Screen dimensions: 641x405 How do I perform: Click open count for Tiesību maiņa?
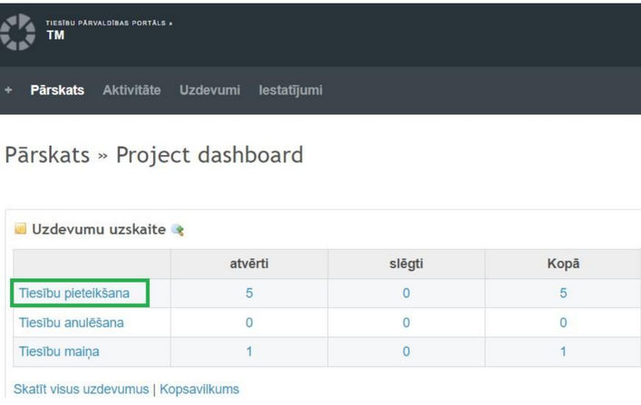249,352
